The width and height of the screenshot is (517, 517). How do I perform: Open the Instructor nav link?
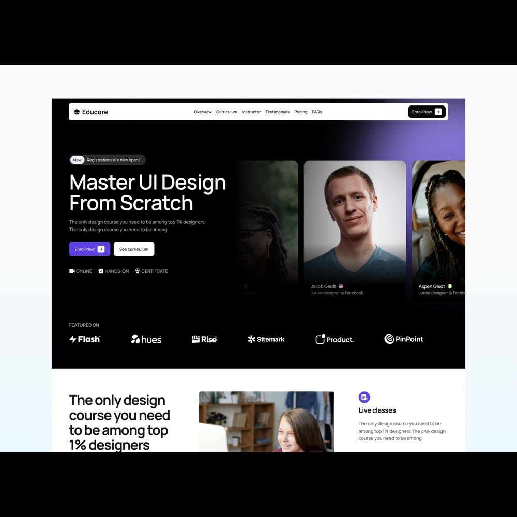pos(251,112)
